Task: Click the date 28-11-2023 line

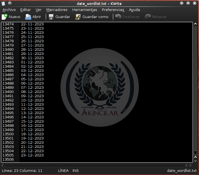Action: coord(32,49)
